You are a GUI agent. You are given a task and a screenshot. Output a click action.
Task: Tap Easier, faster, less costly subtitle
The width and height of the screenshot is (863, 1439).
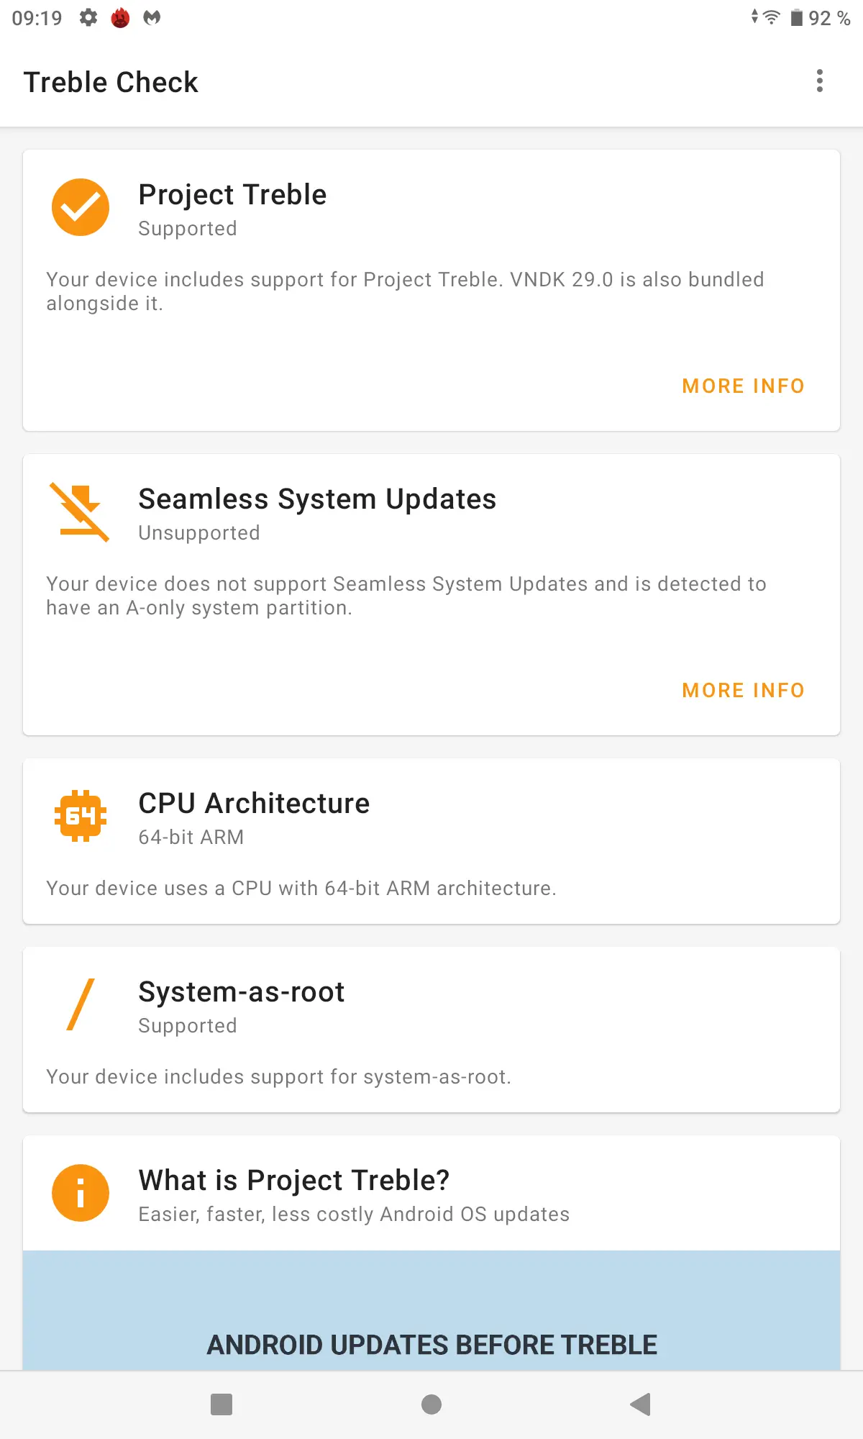354,1215
